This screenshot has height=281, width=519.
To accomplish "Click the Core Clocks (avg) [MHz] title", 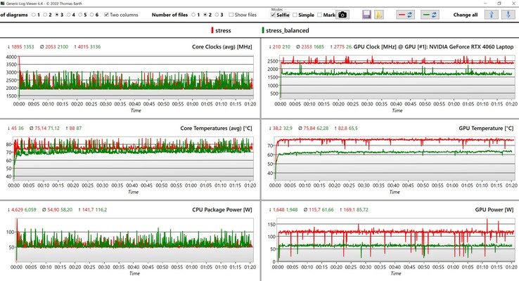I will (222, 46).
